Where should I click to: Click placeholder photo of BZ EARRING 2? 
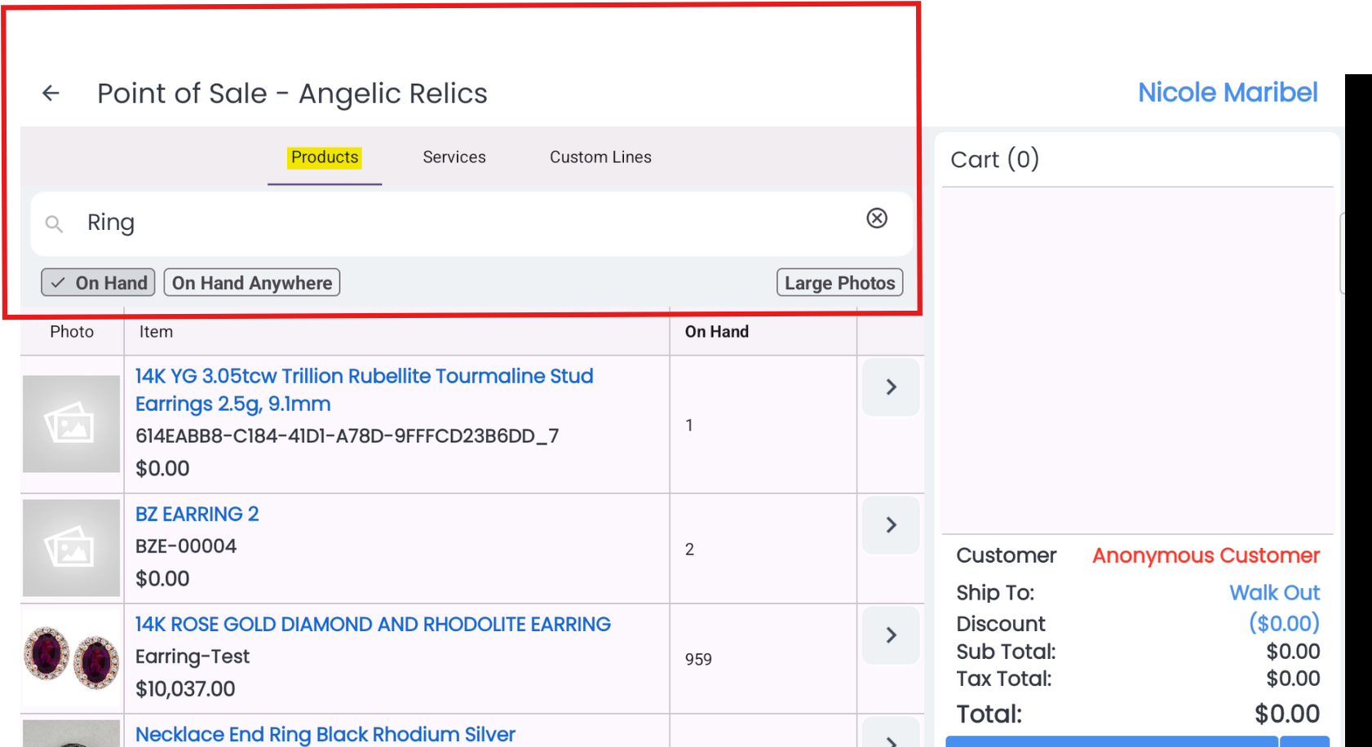pos(71,548)
